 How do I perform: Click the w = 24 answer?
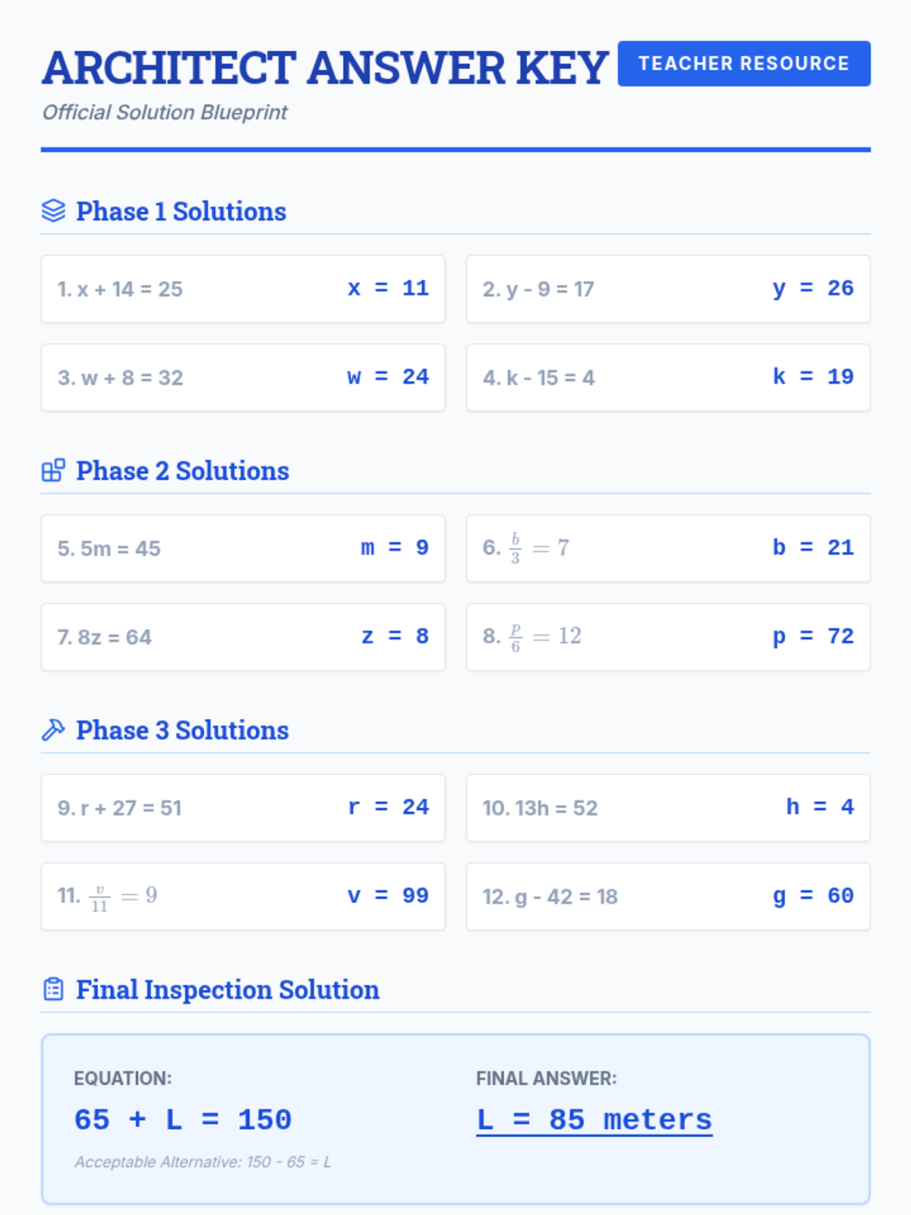(388, 377)
